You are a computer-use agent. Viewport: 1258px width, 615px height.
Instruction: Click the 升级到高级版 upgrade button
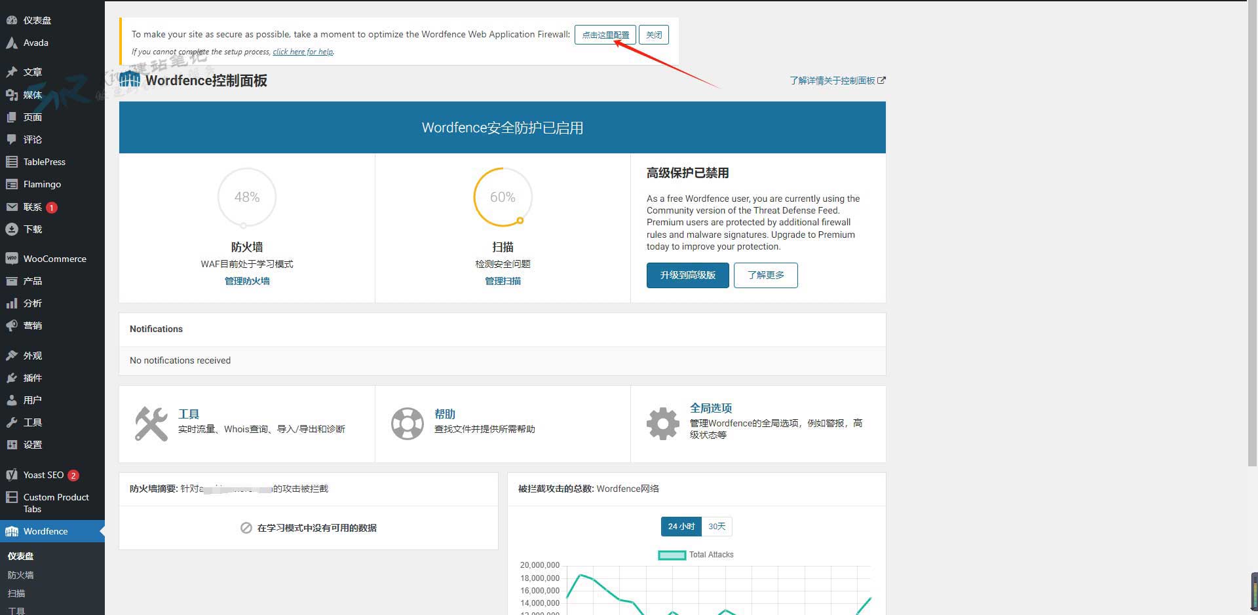point(687,275)
